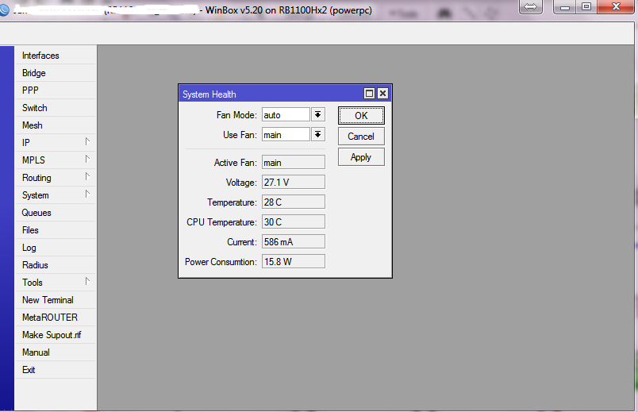Click the Fan Mode field showing auto
Screen dimensions: 638x412
(286, 115)
